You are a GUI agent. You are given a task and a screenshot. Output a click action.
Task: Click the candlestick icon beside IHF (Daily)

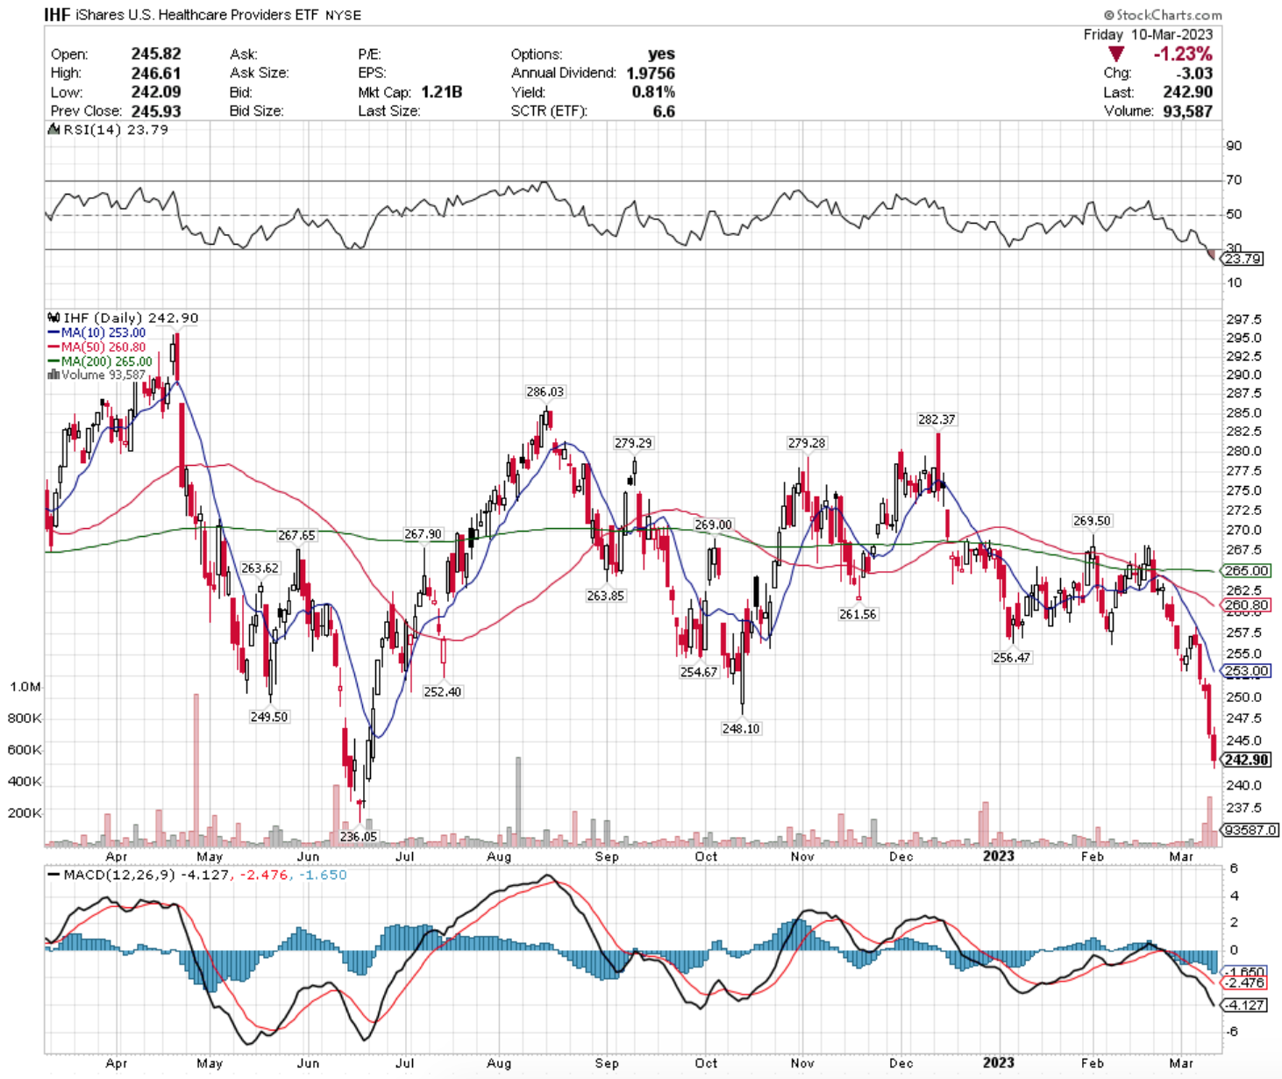53,318
